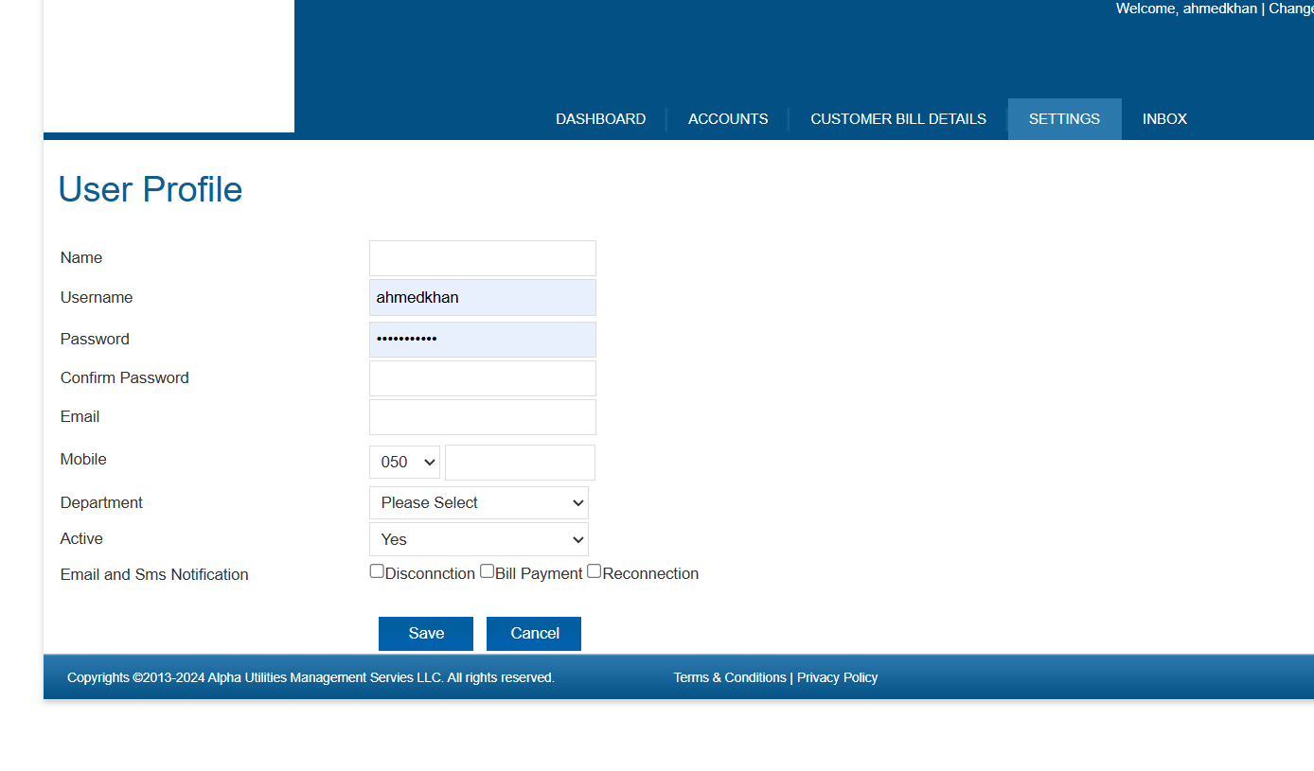Open the Inbox tab

click(1164, 119)
